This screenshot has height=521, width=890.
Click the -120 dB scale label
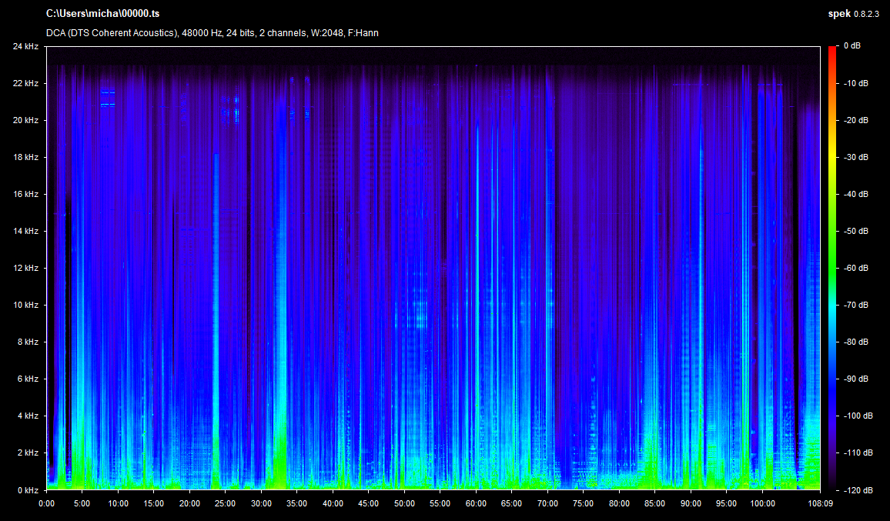(x=857, y=490)
